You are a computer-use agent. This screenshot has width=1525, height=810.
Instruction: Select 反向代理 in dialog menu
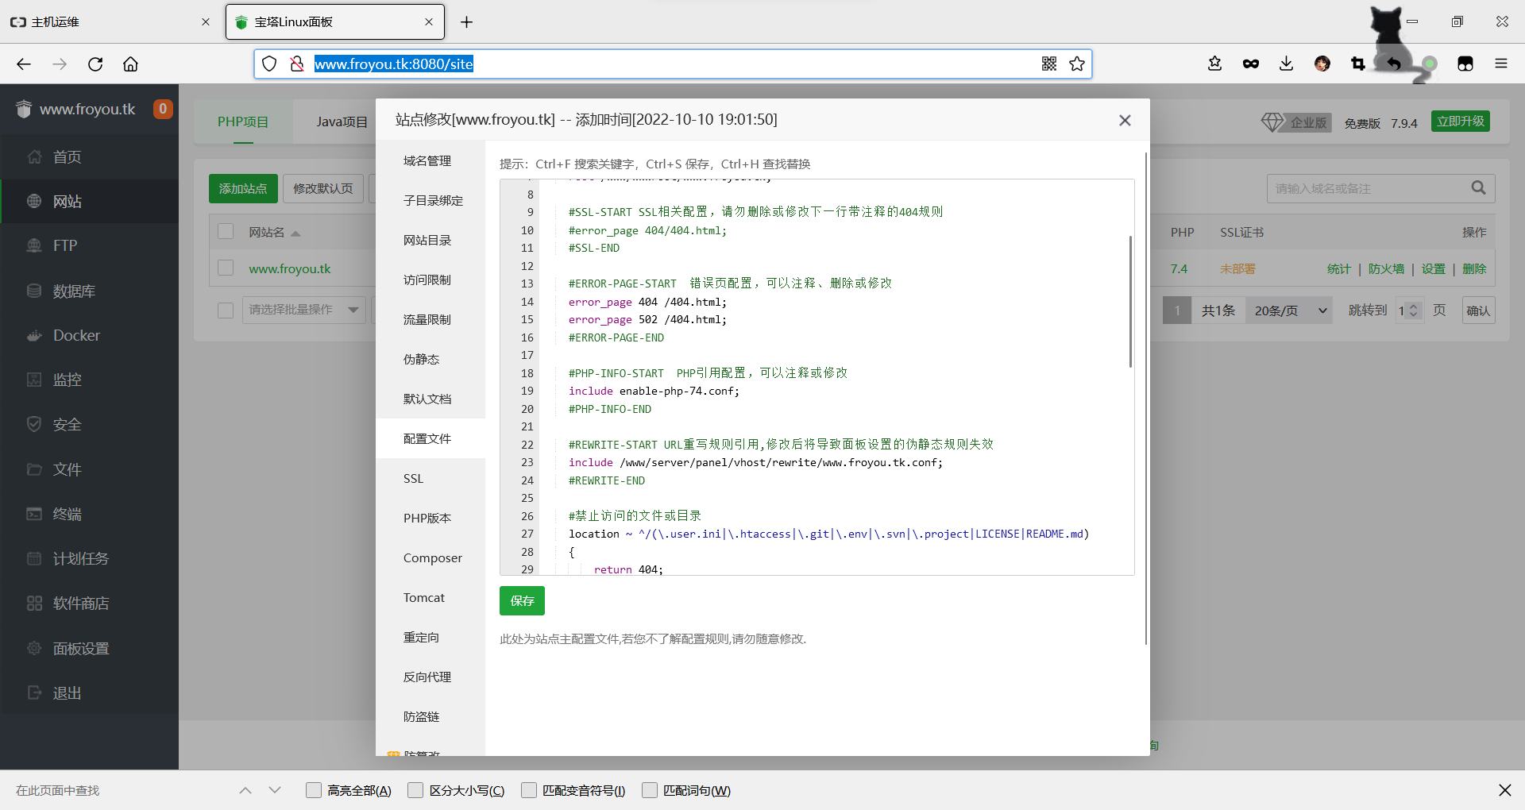click(430, 677)
